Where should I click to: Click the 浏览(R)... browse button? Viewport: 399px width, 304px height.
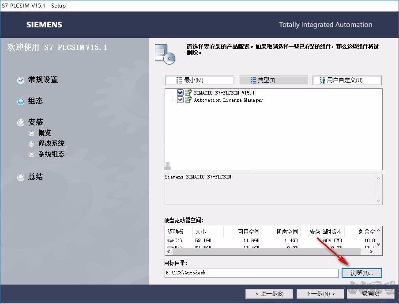click(361, 273)
